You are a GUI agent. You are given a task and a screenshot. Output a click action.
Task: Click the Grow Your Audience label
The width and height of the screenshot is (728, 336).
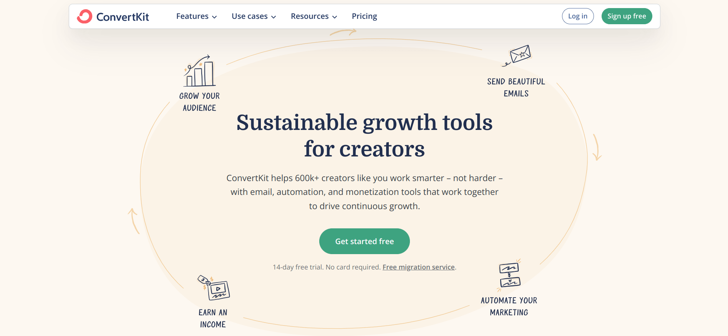pos(199,102)
